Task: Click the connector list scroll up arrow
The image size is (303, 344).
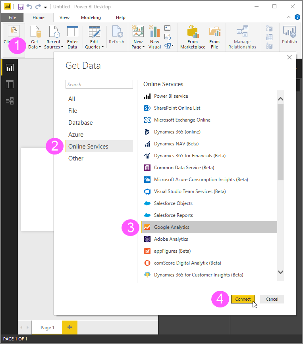Action: (280, 99)
